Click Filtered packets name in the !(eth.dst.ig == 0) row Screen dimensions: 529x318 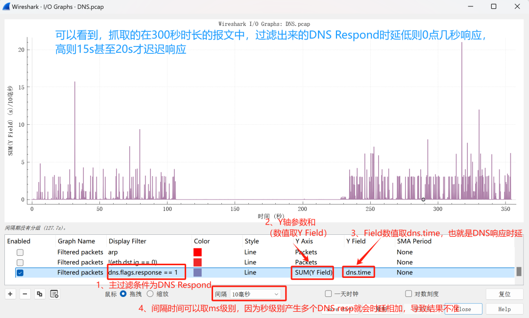(80, 262)
